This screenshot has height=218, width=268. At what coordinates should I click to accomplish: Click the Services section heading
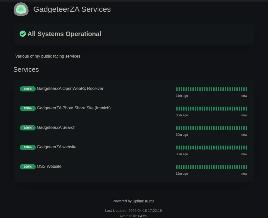click(x=26, y=69)
